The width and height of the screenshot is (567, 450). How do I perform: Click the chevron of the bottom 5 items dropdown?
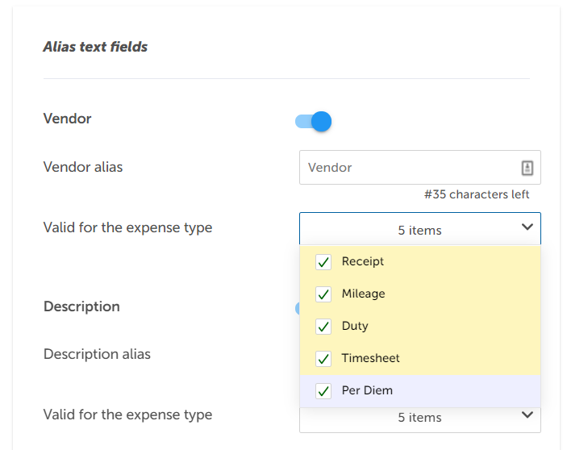pos(527,415)
